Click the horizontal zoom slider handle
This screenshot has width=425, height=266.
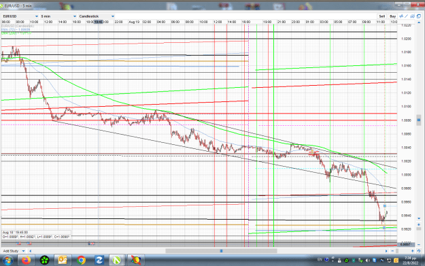pyautogui.click(x=397, y=251)
